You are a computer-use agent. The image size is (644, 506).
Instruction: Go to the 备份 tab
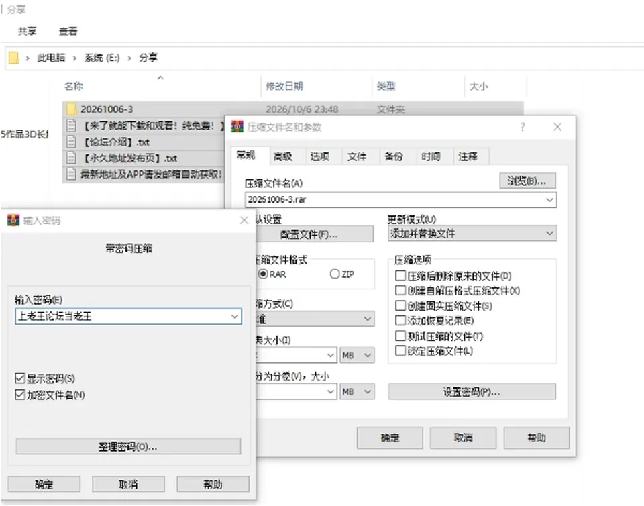394,156
